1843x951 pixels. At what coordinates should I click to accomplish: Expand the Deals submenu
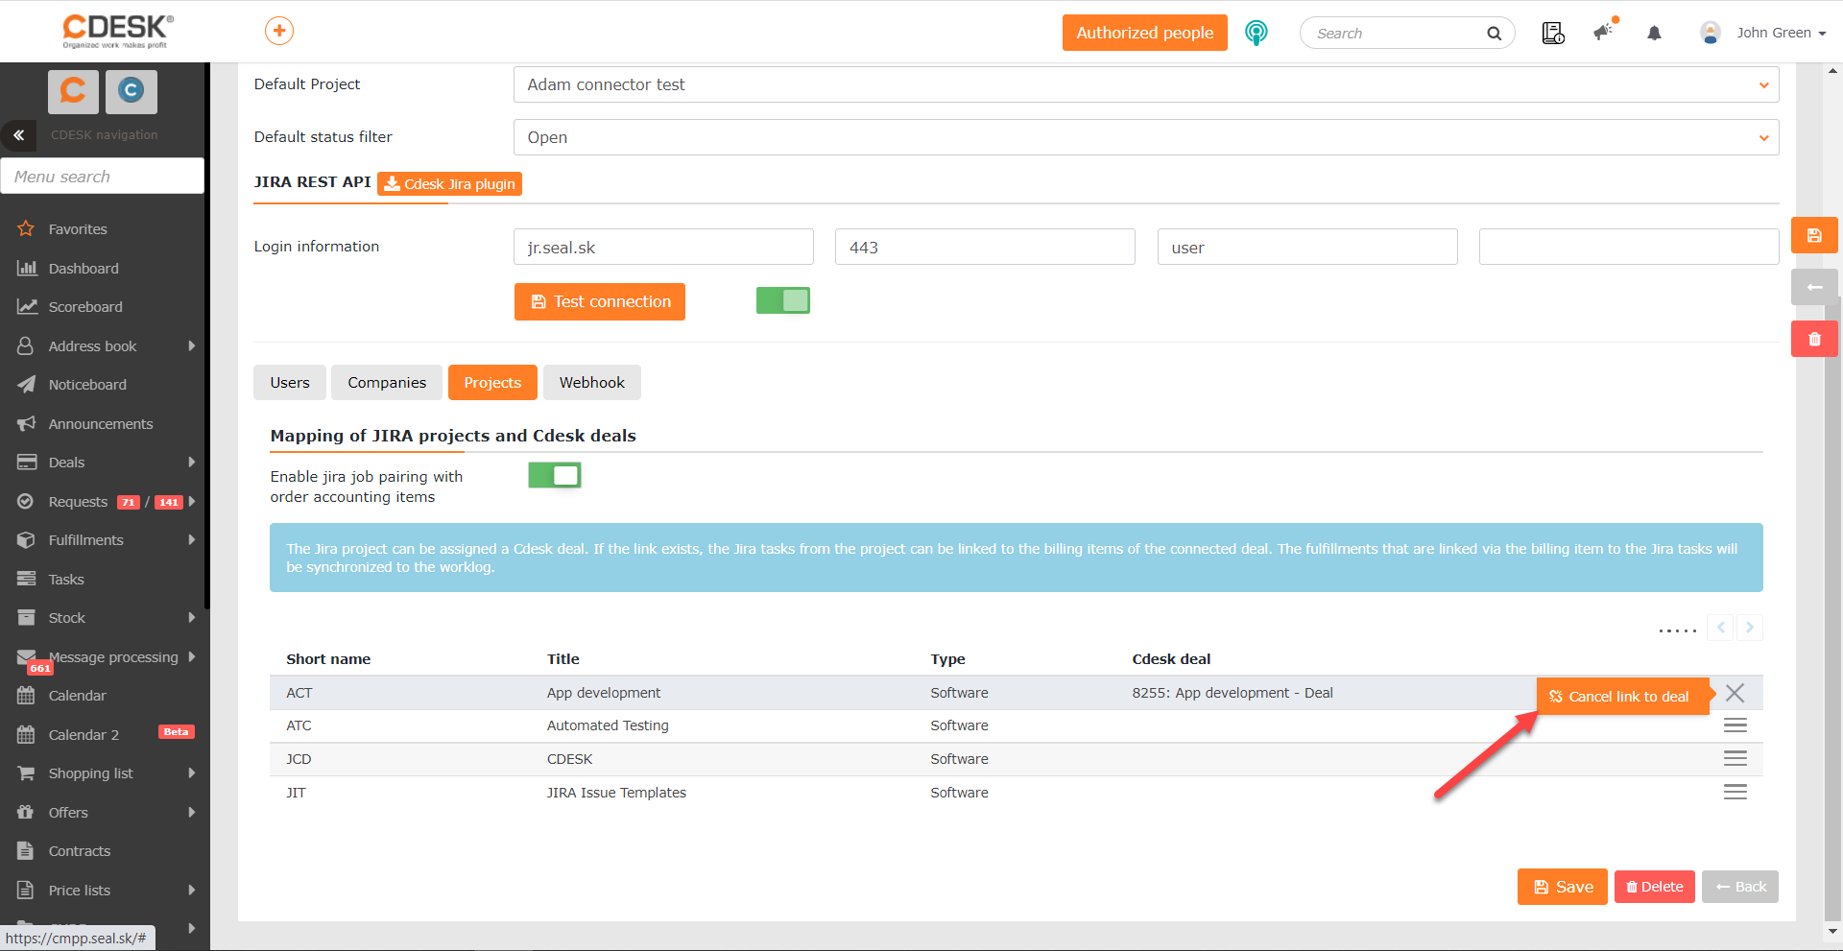[192, 463]
